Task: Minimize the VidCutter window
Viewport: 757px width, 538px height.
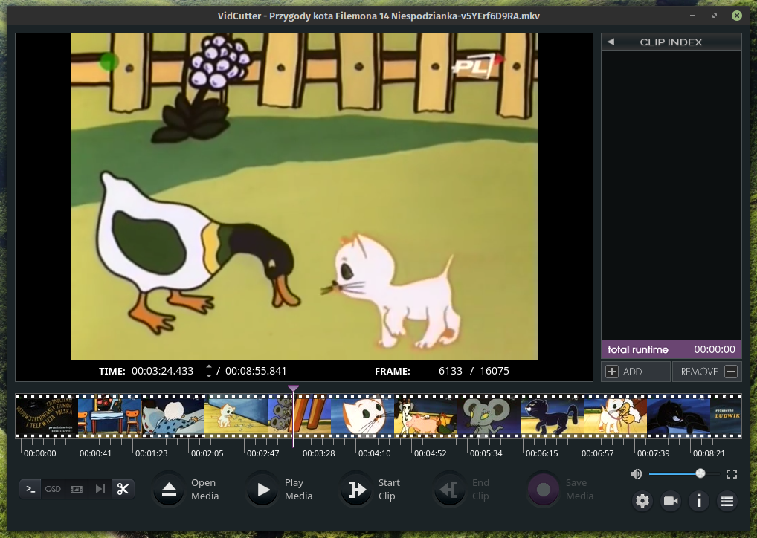Action: 692,16
